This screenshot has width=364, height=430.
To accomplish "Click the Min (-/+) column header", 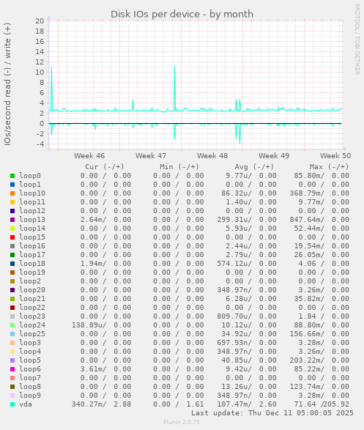I will [179, 167].
